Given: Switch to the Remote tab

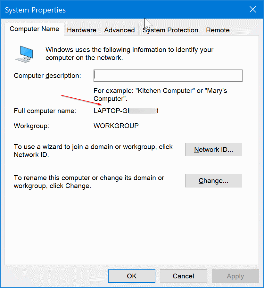Looking at the screenshot, I should pyautogui.click(x=218, y=30).
